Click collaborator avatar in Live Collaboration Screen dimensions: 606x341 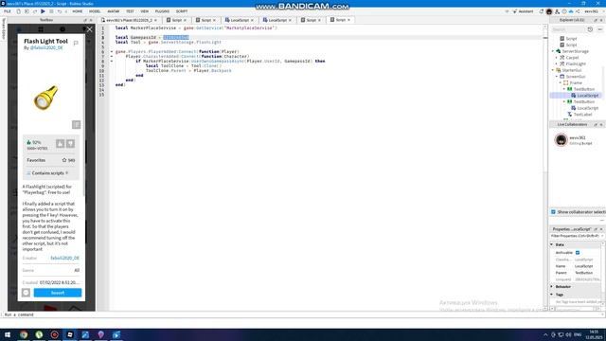pyautogui.click(x=561, y=140)
